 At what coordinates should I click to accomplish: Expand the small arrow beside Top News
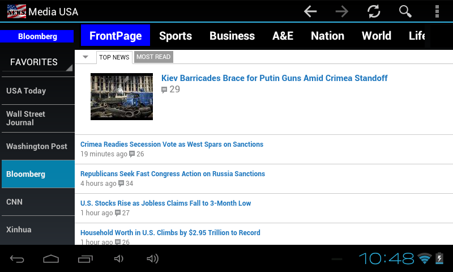[x=86, y=57]
